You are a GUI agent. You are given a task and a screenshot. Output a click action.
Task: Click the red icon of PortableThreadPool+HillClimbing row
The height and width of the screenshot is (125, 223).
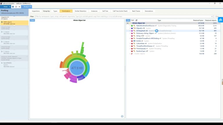click(x=132, y=38)
